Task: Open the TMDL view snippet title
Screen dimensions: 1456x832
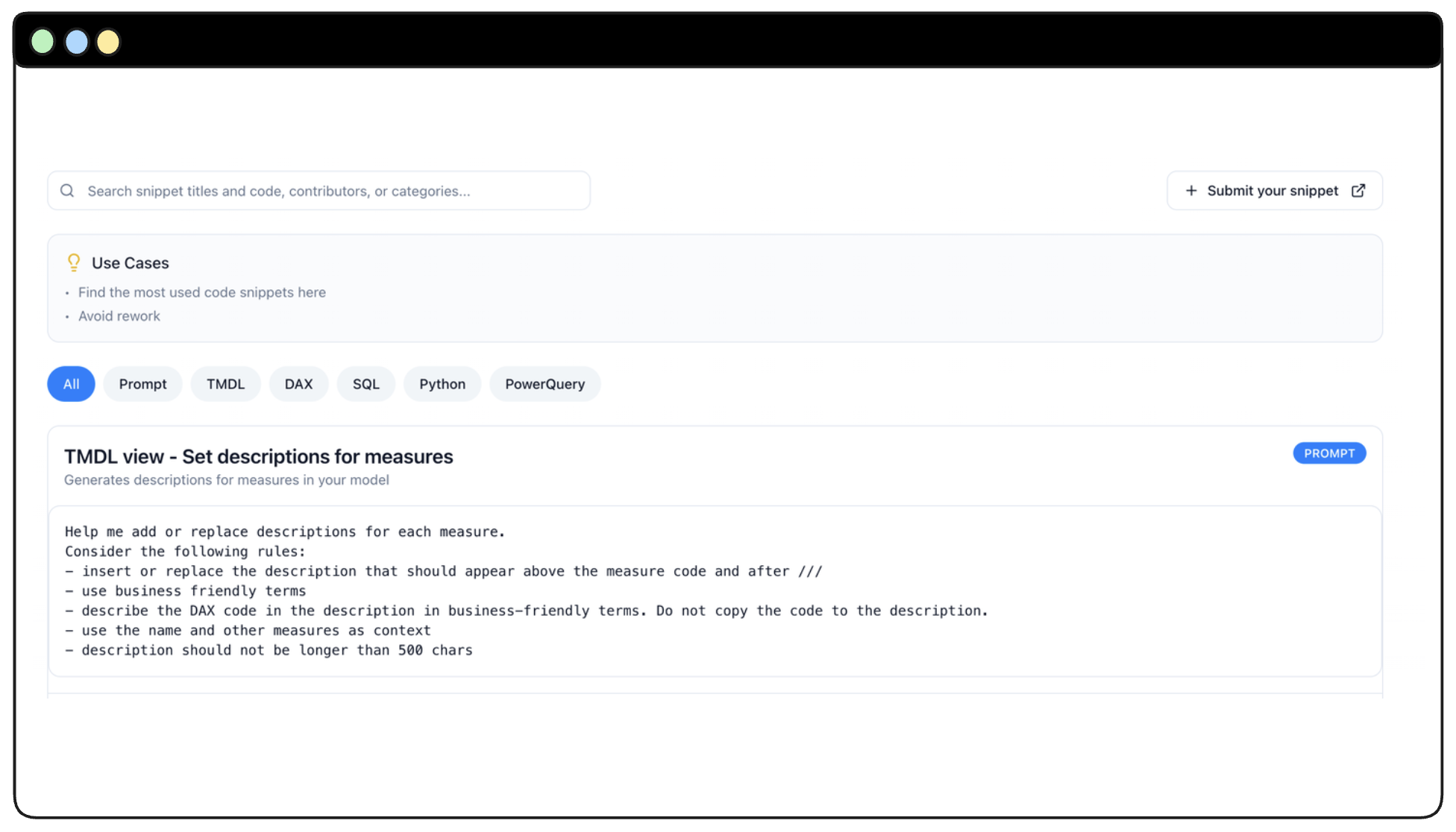Action: pos(258,456)
